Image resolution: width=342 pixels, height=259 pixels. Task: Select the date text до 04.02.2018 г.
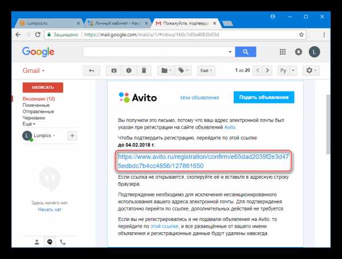(136, 145)
